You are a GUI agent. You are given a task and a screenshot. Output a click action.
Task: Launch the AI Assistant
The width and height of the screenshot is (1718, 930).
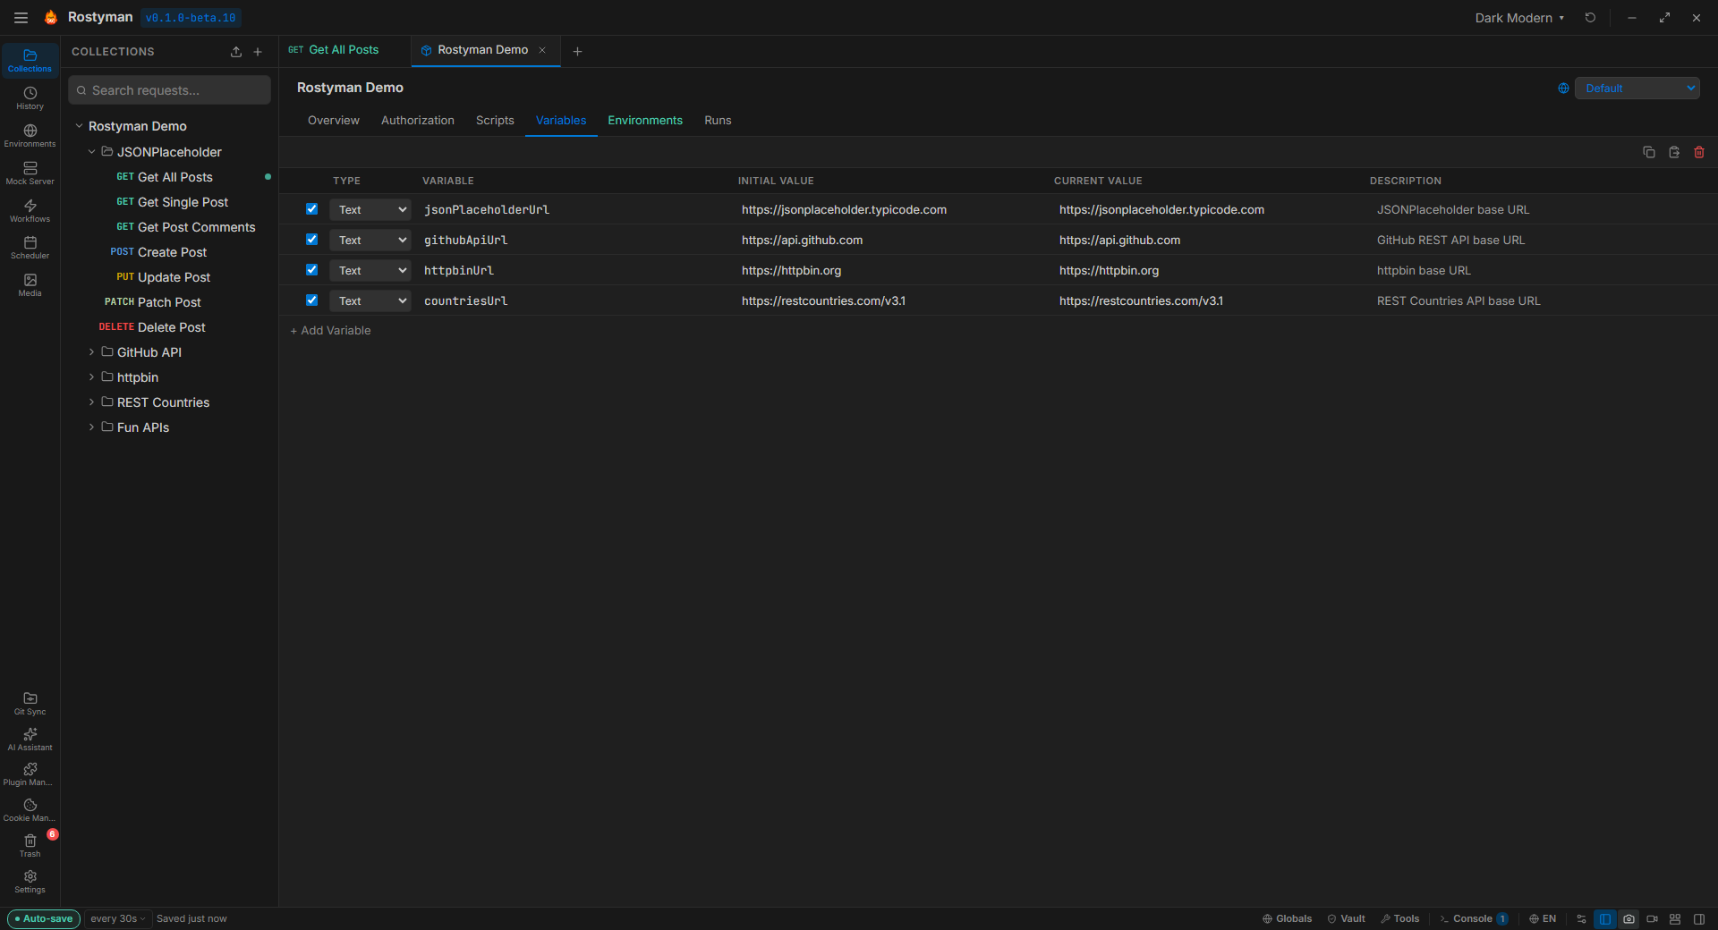coord(30,739)
